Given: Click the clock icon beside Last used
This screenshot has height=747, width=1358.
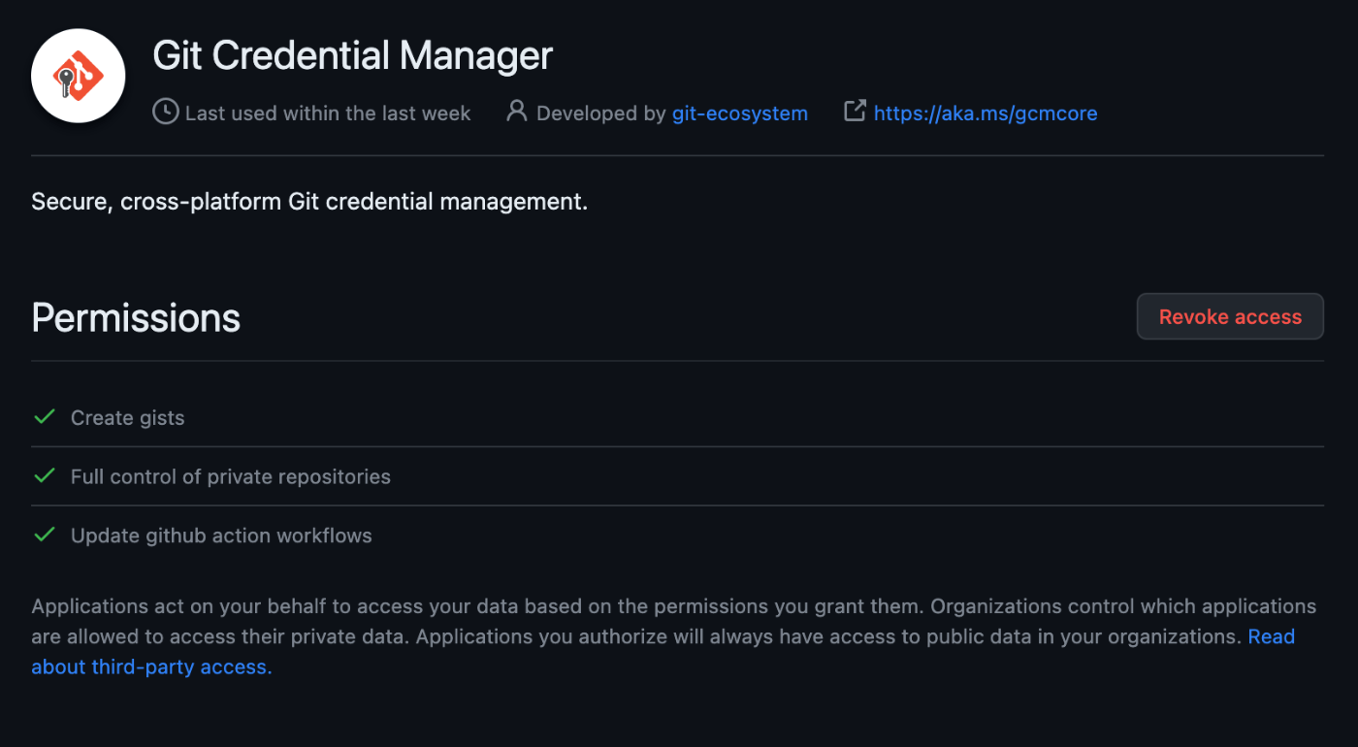Looking at the screenshot, I should pyautogui.click(x=166, y=113).
